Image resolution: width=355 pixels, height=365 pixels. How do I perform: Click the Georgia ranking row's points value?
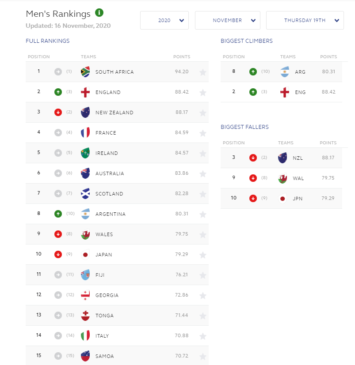tap(182, 295)
